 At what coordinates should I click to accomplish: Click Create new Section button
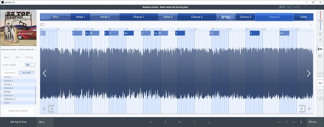18,111
